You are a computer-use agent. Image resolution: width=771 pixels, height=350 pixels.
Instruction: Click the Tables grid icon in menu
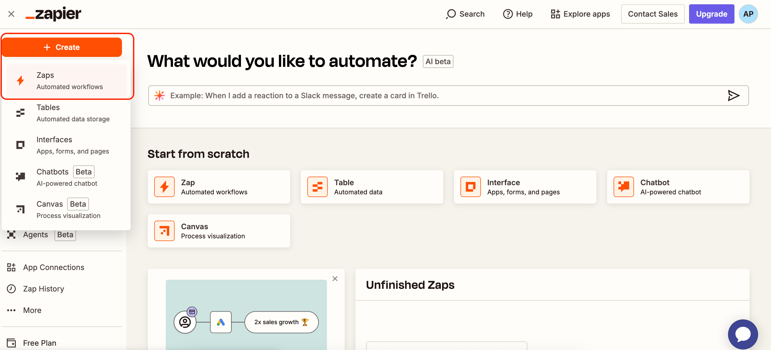click(20, 113)
